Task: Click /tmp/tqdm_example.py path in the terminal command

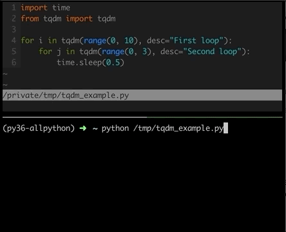Action: coord(178,129)
